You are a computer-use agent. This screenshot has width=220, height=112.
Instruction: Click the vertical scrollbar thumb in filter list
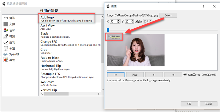click(102, 41)
